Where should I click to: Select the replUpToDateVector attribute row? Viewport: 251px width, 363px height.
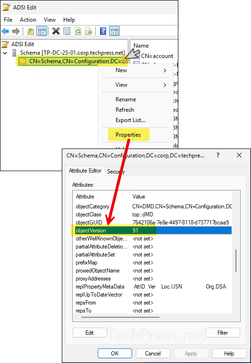click(x=153, y=295)
